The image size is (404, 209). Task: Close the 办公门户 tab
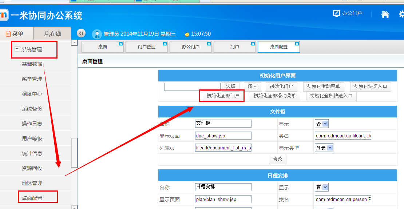click(209, 44)
